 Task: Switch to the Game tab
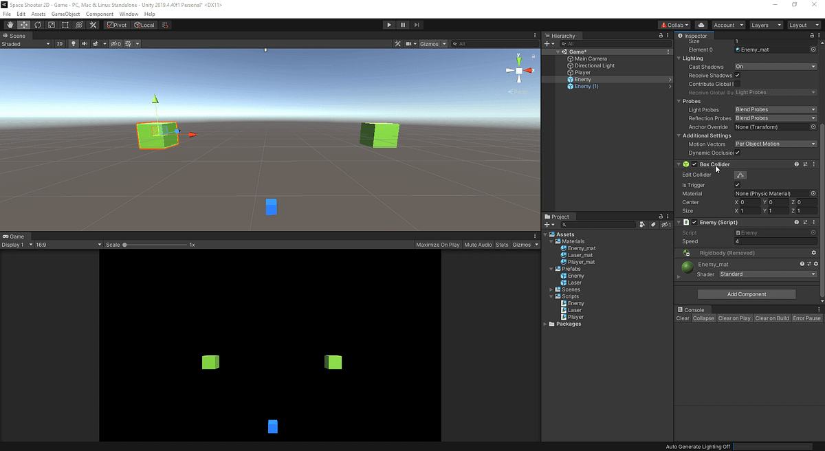15,236
